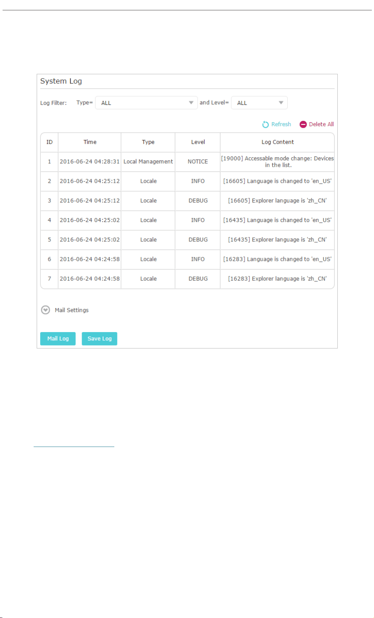Select time 2016-06-24 04:28:31 cell
The width and height of the screenshot is (374, 618).
point(90,162)
